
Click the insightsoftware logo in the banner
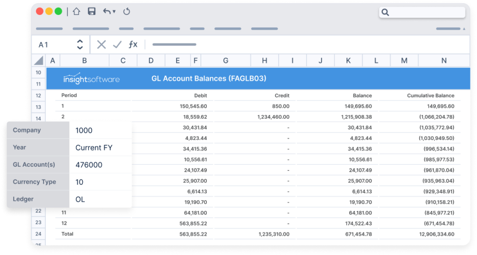point(91,79)
